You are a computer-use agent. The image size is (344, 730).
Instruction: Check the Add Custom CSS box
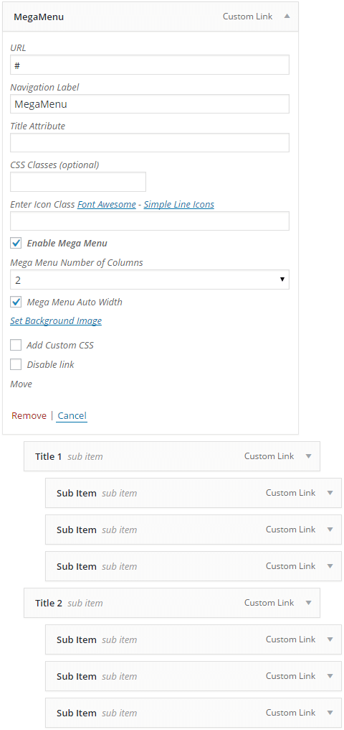tap(16, 345)
